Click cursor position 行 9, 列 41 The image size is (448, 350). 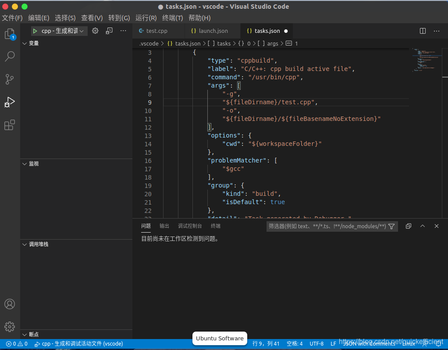point(266,344)
